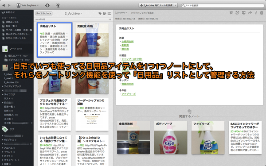Select the ノート section icon
This screenshot has height=166, width=266.
(x=5, y=49)
